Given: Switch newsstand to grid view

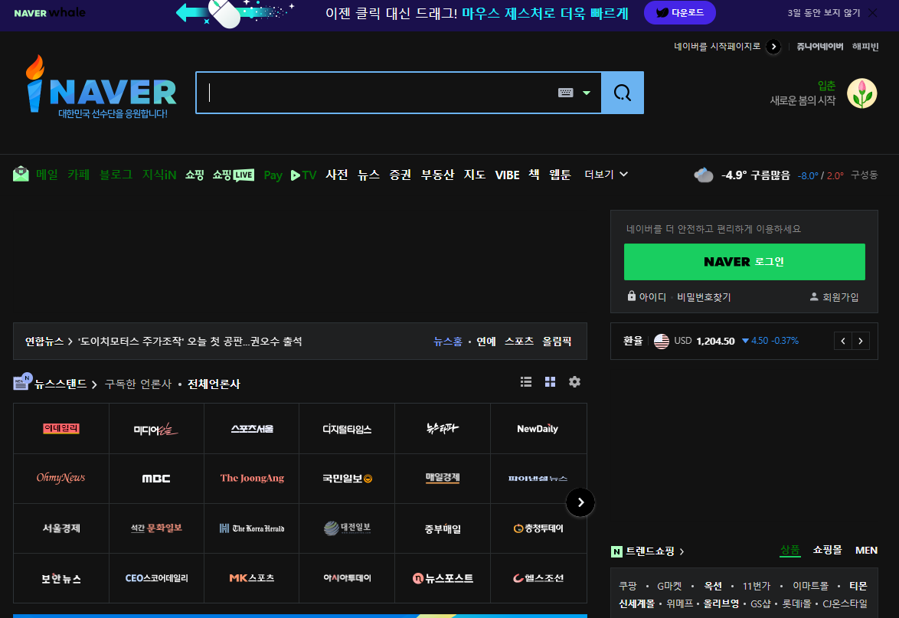Looking at the screenshot, I should [x=550, y=382].
